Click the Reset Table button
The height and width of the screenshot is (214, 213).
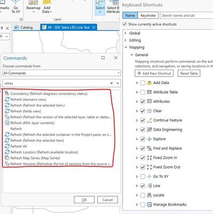pos(189,73)
